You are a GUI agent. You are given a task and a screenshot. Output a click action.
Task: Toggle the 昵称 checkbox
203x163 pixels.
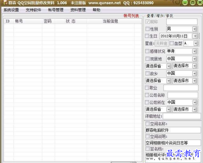[x=147, y=22]
